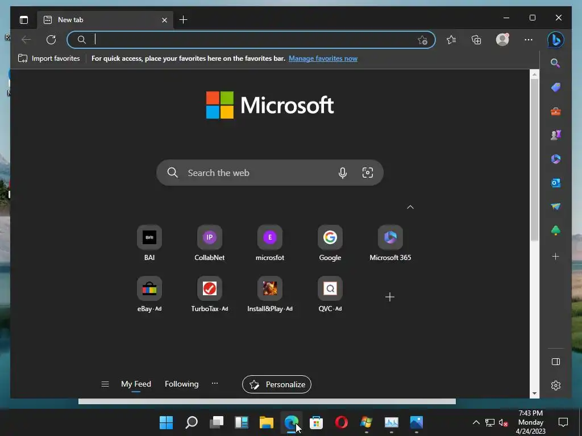The height and width of the screenshot is (436, 582).
Task: Click the Search the web box
Action: point(270,173)
